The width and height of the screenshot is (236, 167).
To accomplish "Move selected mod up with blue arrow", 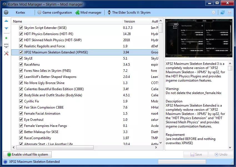I will click(x=6, y=21).
